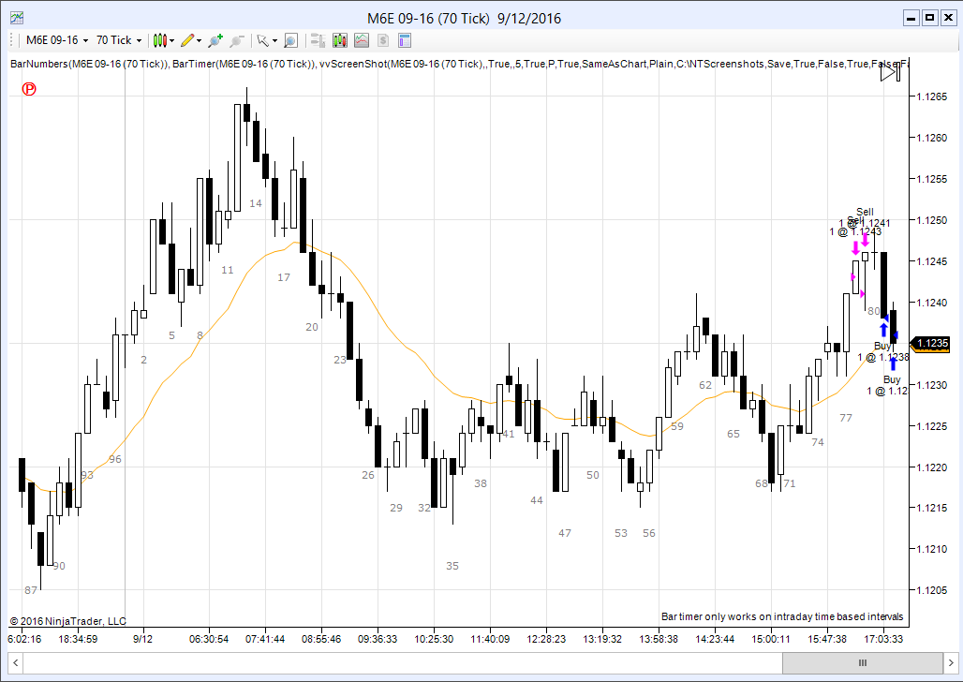Image resolution: width=963 pixels, height=682 pixels.
Task: Click the Buy 1 @ 1.1238 execution label
Action: click(x=883, y=351)
